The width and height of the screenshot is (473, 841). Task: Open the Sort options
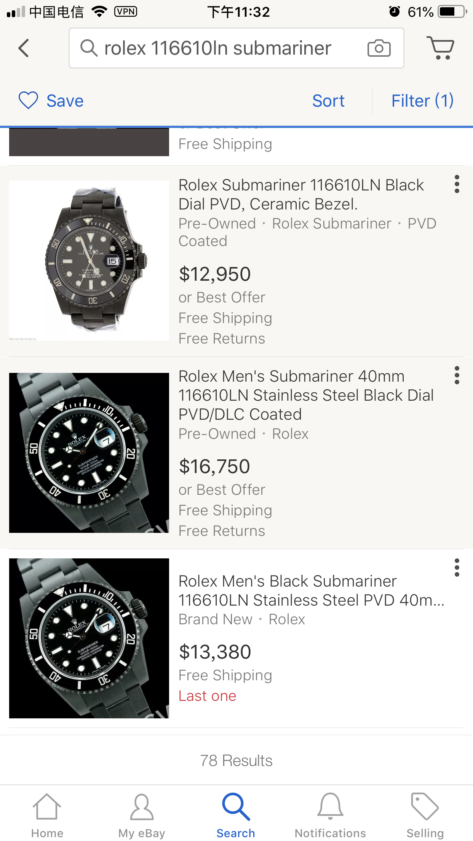328,101
